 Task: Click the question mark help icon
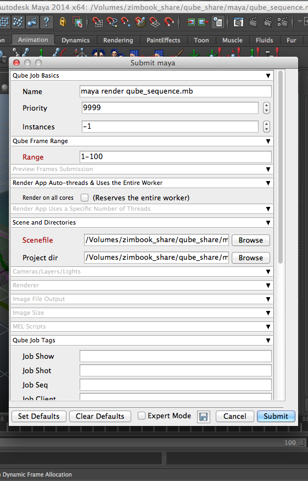click(x=47, y=22)
